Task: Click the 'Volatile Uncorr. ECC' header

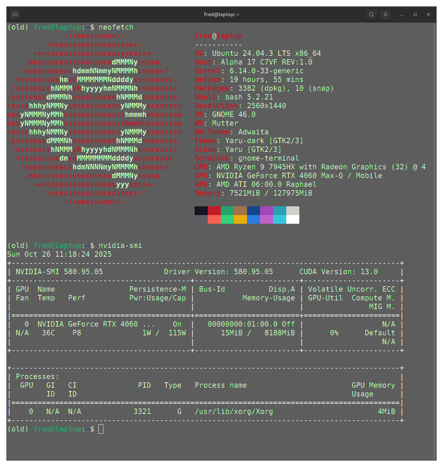Action: [x=352, y=289]
